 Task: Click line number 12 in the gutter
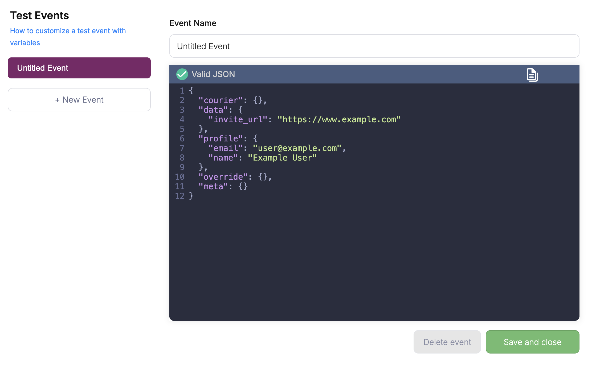[x=180, y=196]
